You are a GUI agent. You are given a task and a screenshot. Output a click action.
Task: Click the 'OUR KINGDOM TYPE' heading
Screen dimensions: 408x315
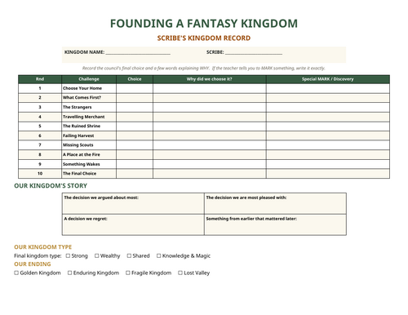point(43,247)
